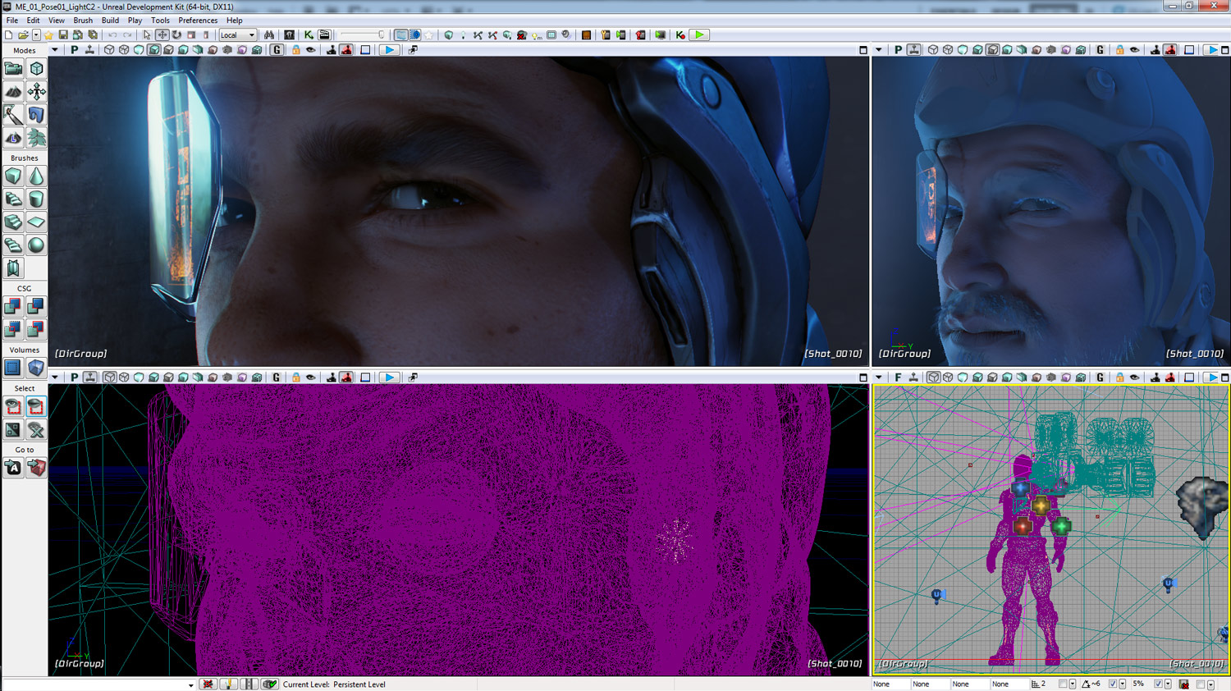Toggle realtime P in top-left viewport
This screenshot has width=1231, height=691.
(x=75, y=50)
